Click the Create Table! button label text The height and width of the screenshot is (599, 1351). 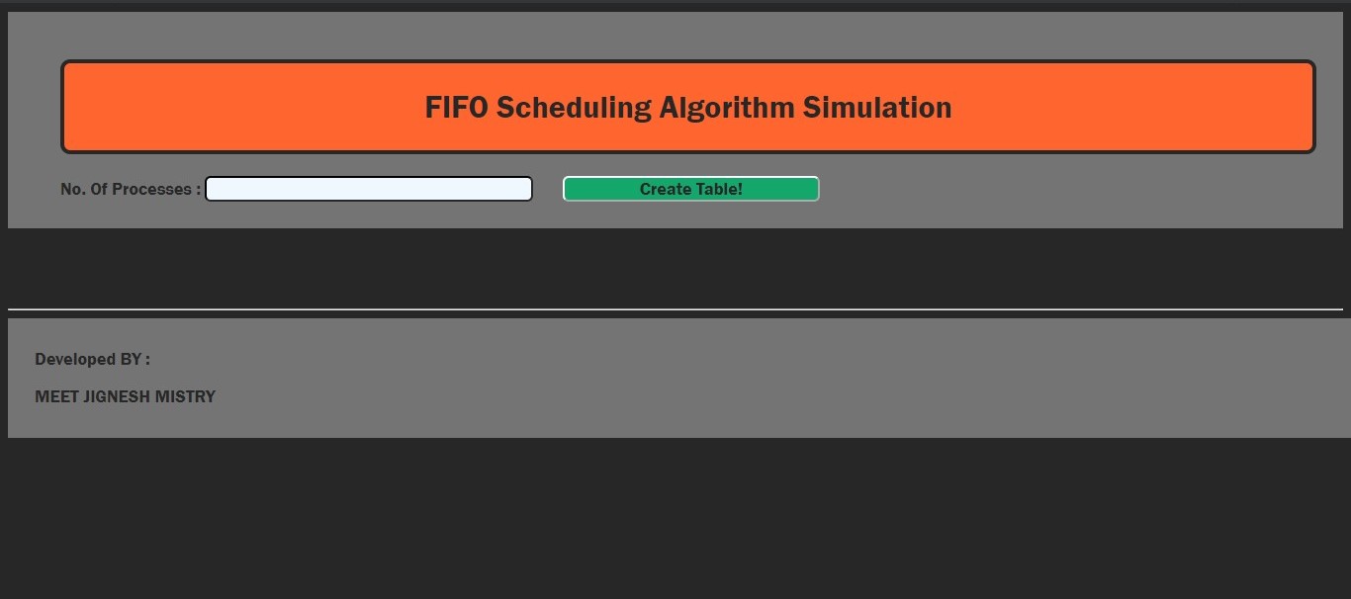click(690, 189)
